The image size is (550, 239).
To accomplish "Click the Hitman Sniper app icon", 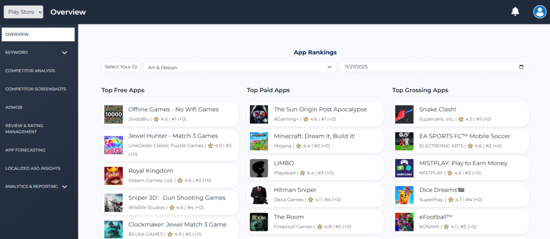I will tap(259, 195).
